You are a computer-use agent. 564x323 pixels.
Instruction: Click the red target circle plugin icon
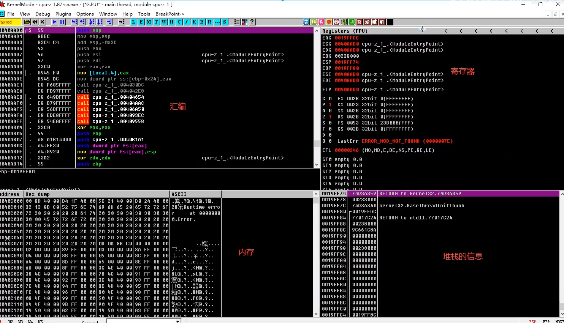click(x=336, y=22)
